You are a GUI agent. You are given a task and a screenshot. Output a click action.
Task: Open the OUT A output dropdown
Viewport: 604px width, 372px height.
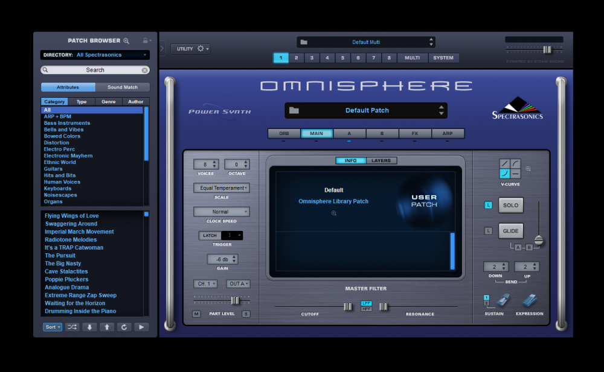[x=238, y=284]
